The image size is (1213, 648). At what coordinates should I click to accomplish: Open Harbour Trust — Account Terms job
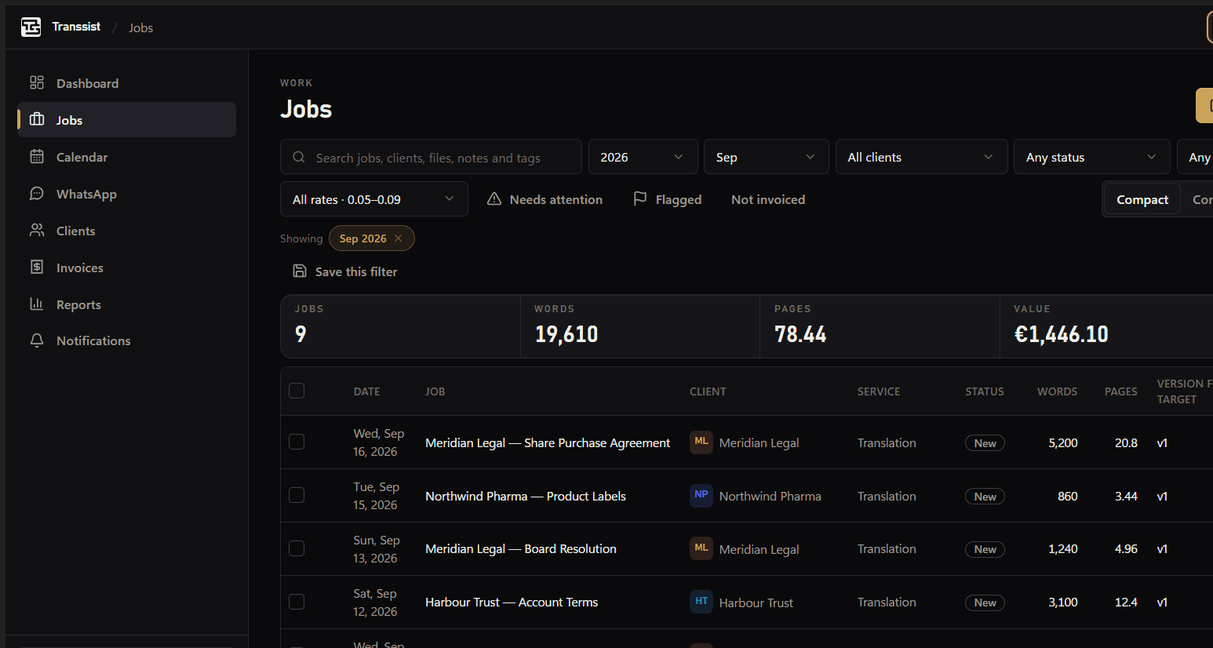point(512,602)
